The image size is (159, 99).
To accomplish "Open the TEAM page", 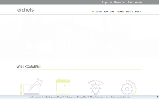I will click(x=106, y=12).
